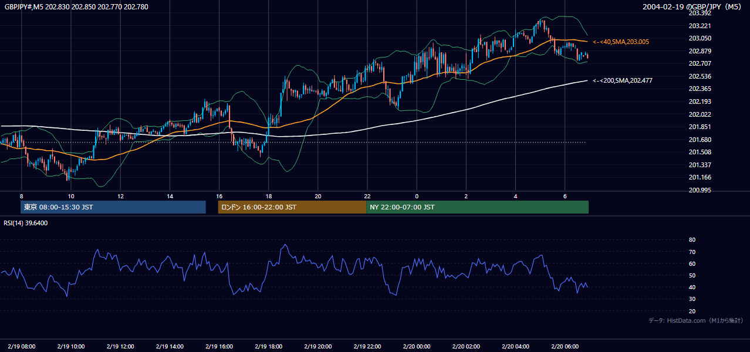Click the London 16:00-22:00 JST session bar
Image resolution: width=750 pixels, height=352 pixels.
click(292, 207)
